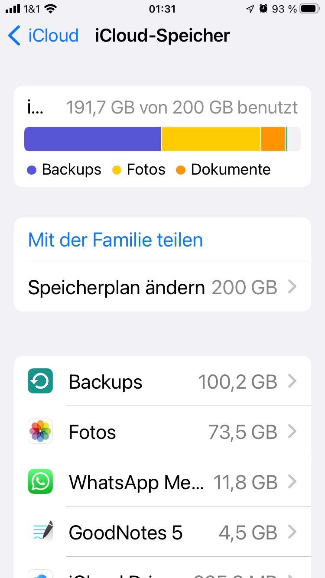Tap the blue Backups storage bar segment

[92, 139]
